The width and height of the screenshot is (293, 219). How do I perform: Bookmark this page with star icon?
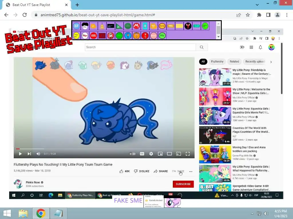[248, 15]
